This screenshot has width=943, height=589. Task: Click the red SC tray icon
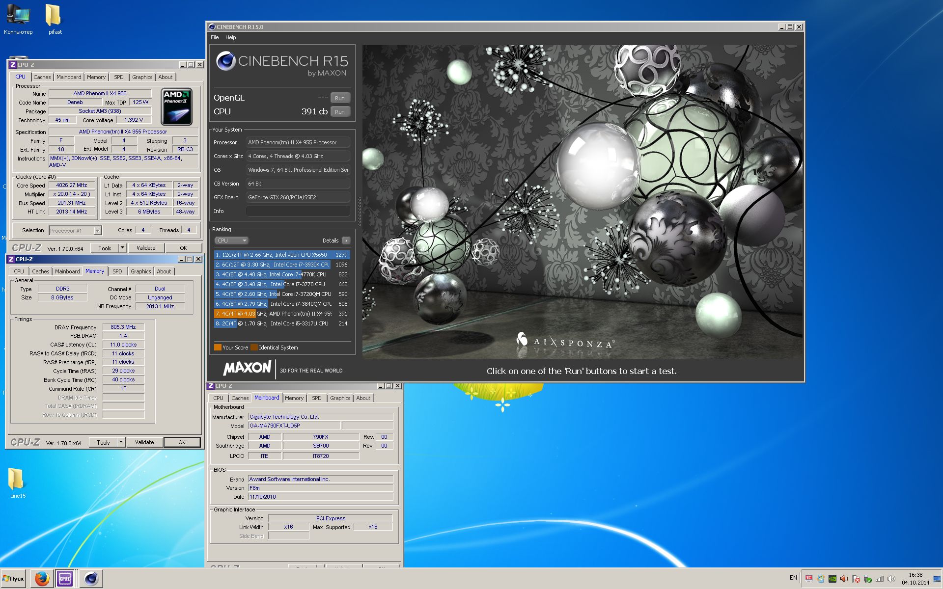pyautogui.click(x=809, y=579)
